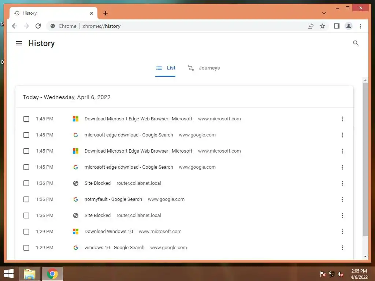
Task: Share this page icon in address bar
Action: coord(311,26)
